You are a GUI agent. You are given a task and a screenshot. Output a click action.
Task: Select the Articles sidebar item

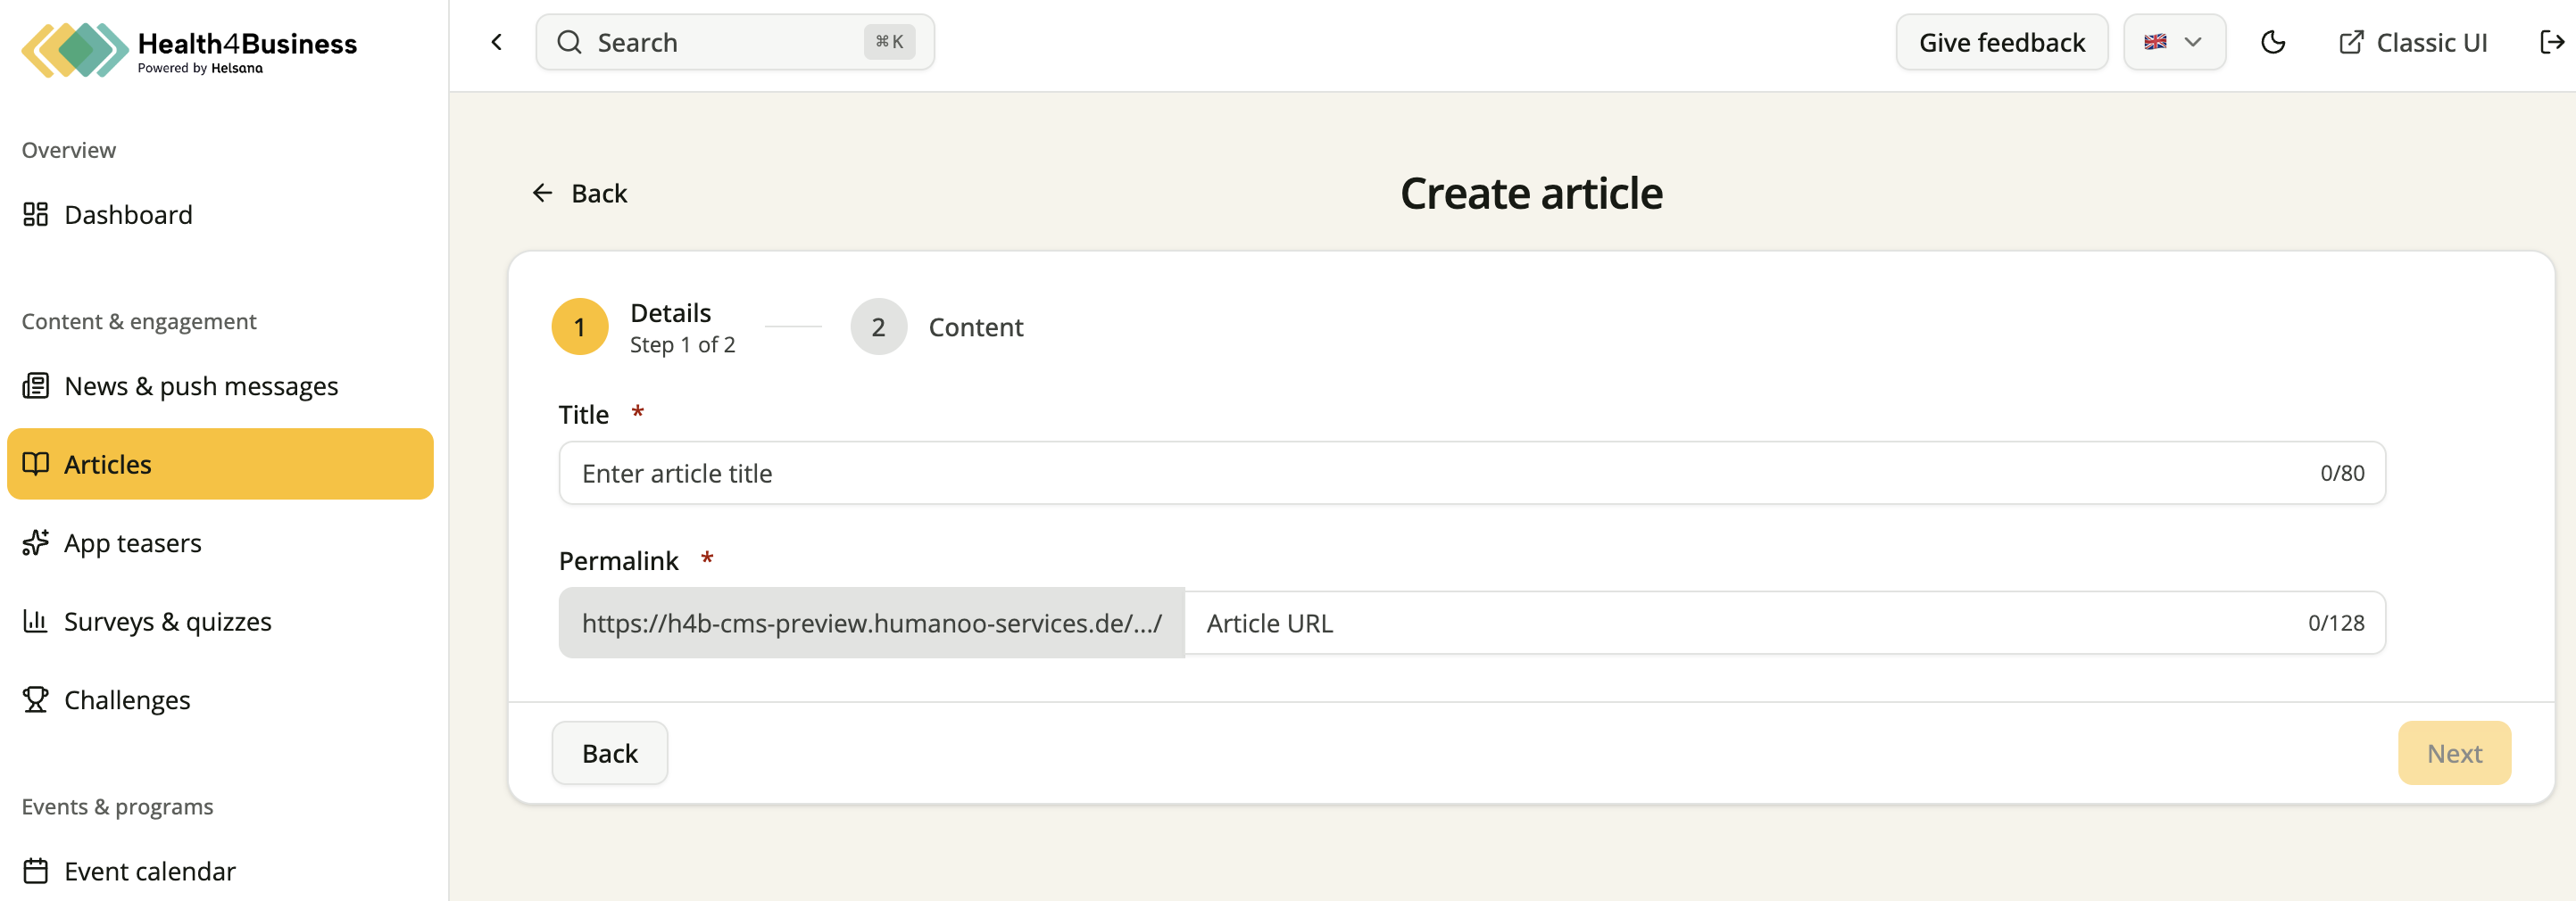(x=220, y=464)
